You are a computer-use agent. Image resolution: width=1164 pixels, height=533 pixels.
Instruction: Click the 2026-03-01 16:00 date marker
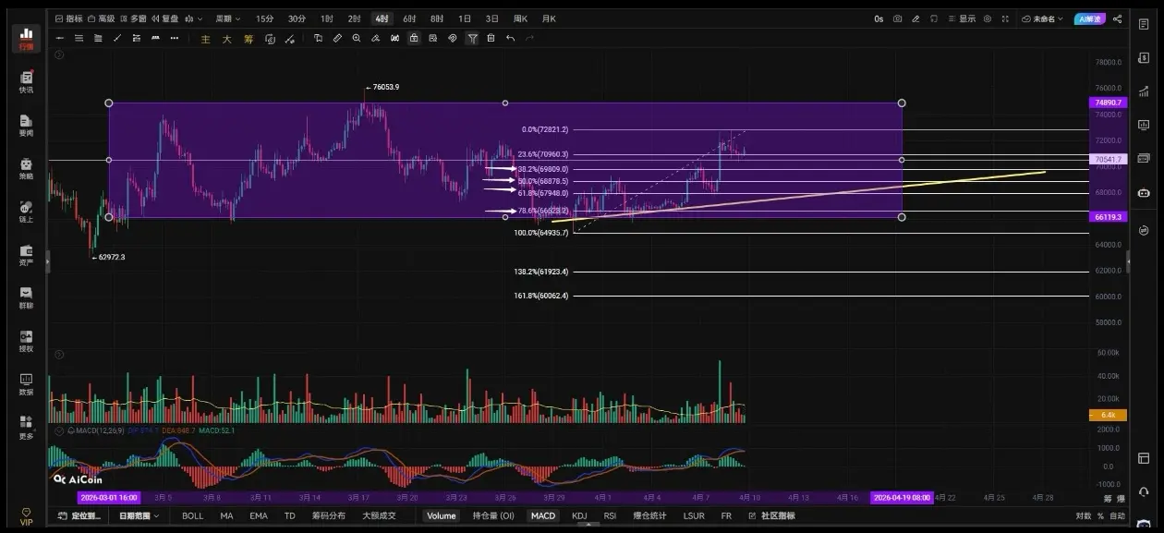click(109, 497)
